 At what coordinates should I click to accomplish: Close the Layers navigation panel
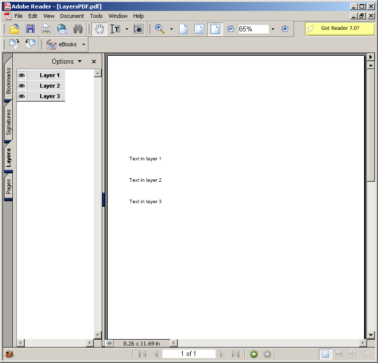tap(94, 62)
